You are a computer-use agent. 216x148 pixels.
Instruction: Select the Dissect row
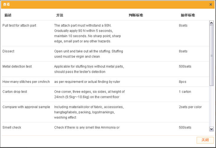click(8, 51)
